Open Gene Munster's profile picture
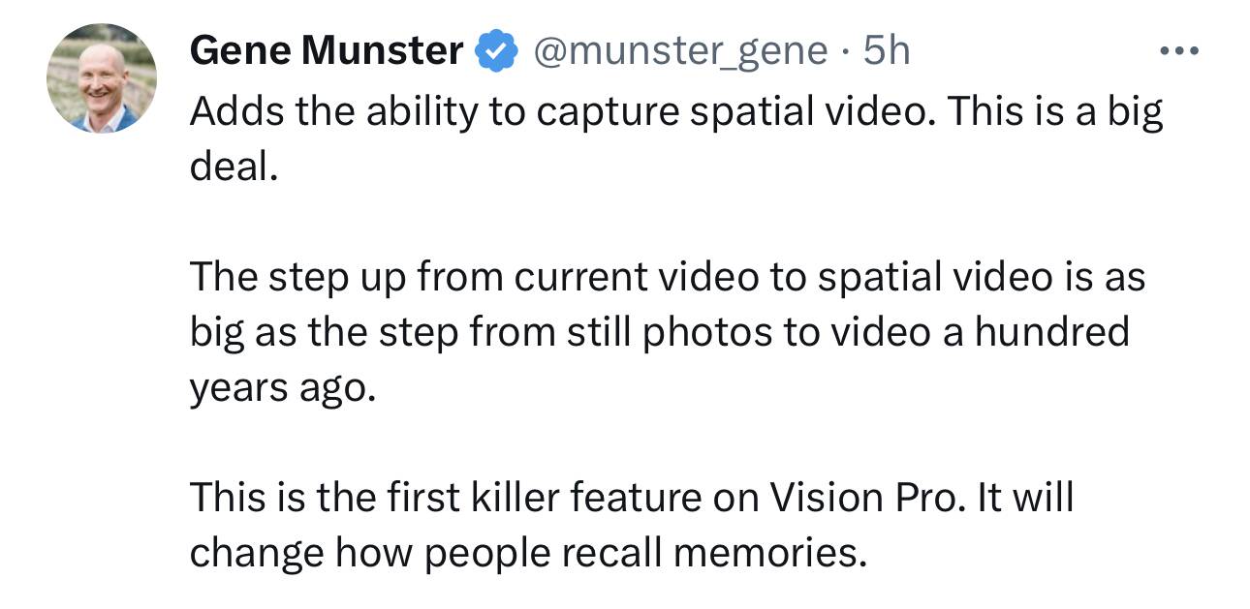 click(102, 78)
